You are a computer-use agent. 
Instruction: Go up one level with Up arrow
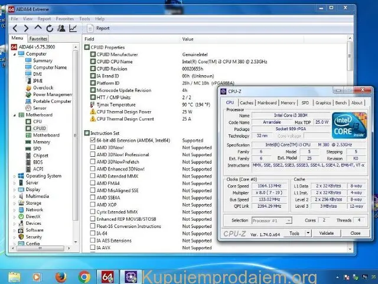click(38, 28)
